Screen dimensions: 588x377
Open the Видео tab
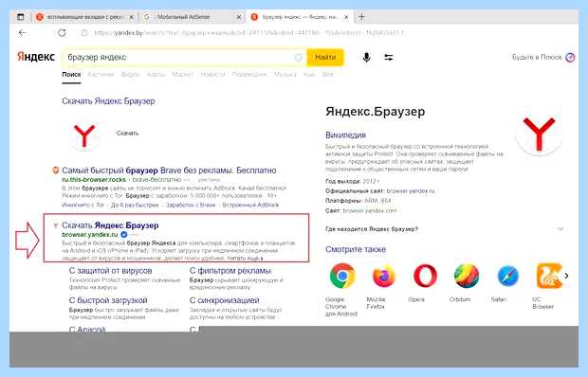click(130, 75)
